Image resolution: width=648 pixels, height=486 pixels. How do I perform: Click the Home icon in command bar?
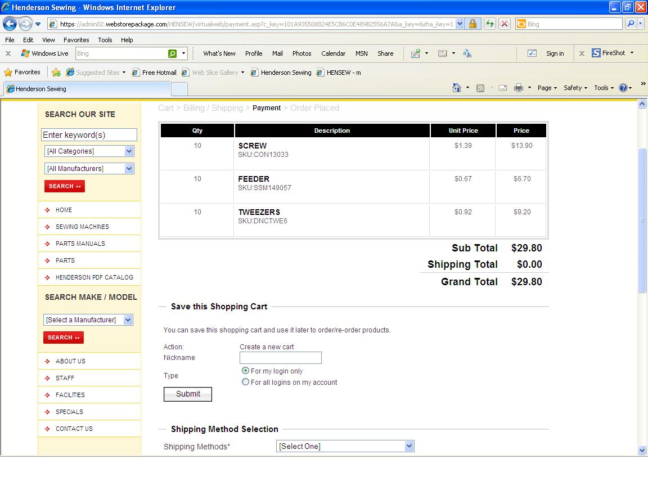coord(457,88)
